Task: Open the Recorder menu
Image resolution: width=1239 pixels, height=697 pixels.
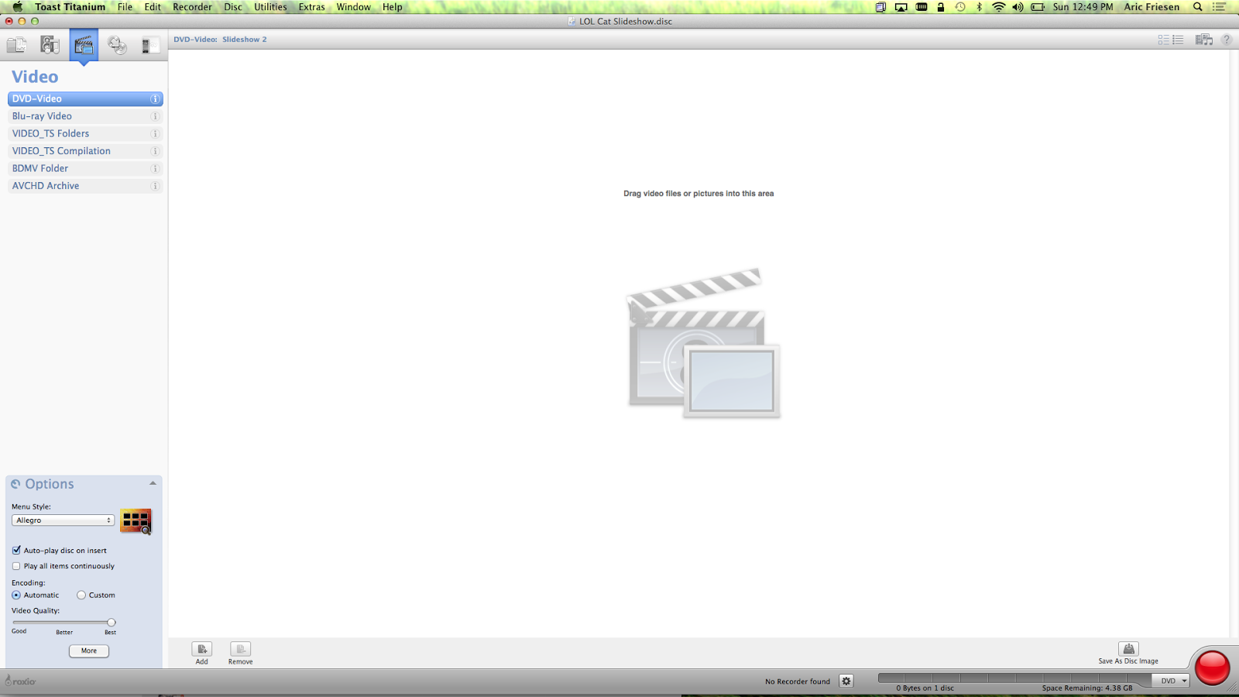Action: click(x=192, y=7)
